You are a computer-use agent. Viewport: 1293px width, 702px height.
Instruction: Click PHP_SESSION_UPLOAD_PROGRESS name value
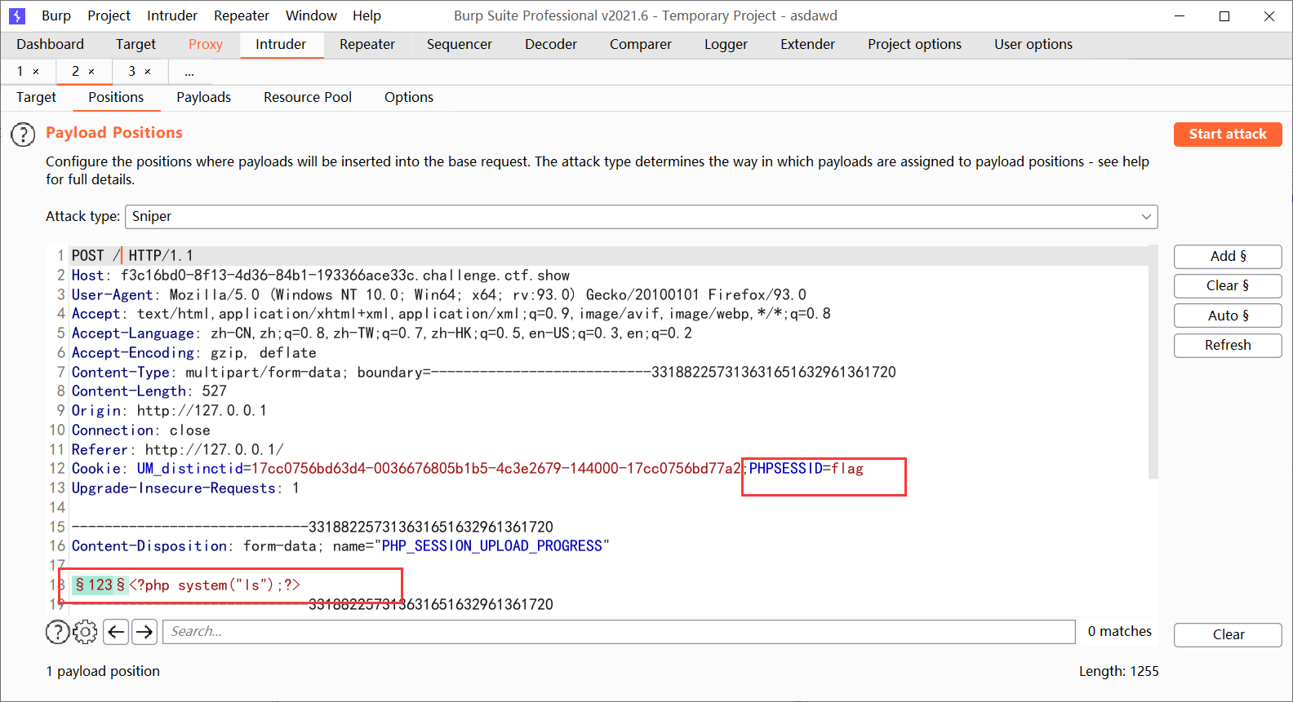coord(492,546)
